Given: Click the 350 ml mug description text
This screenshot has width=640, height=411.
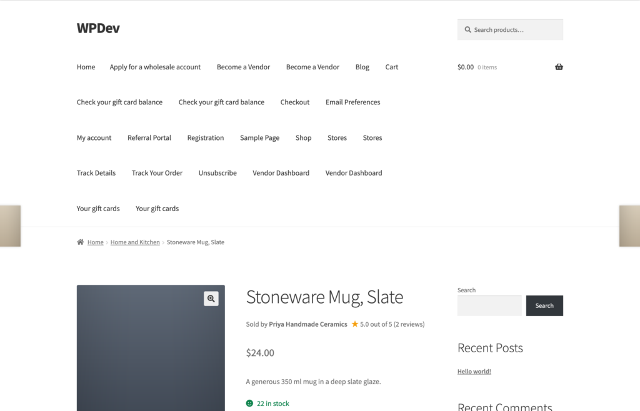Looking at the screenshot, I should tap(313, 382).
